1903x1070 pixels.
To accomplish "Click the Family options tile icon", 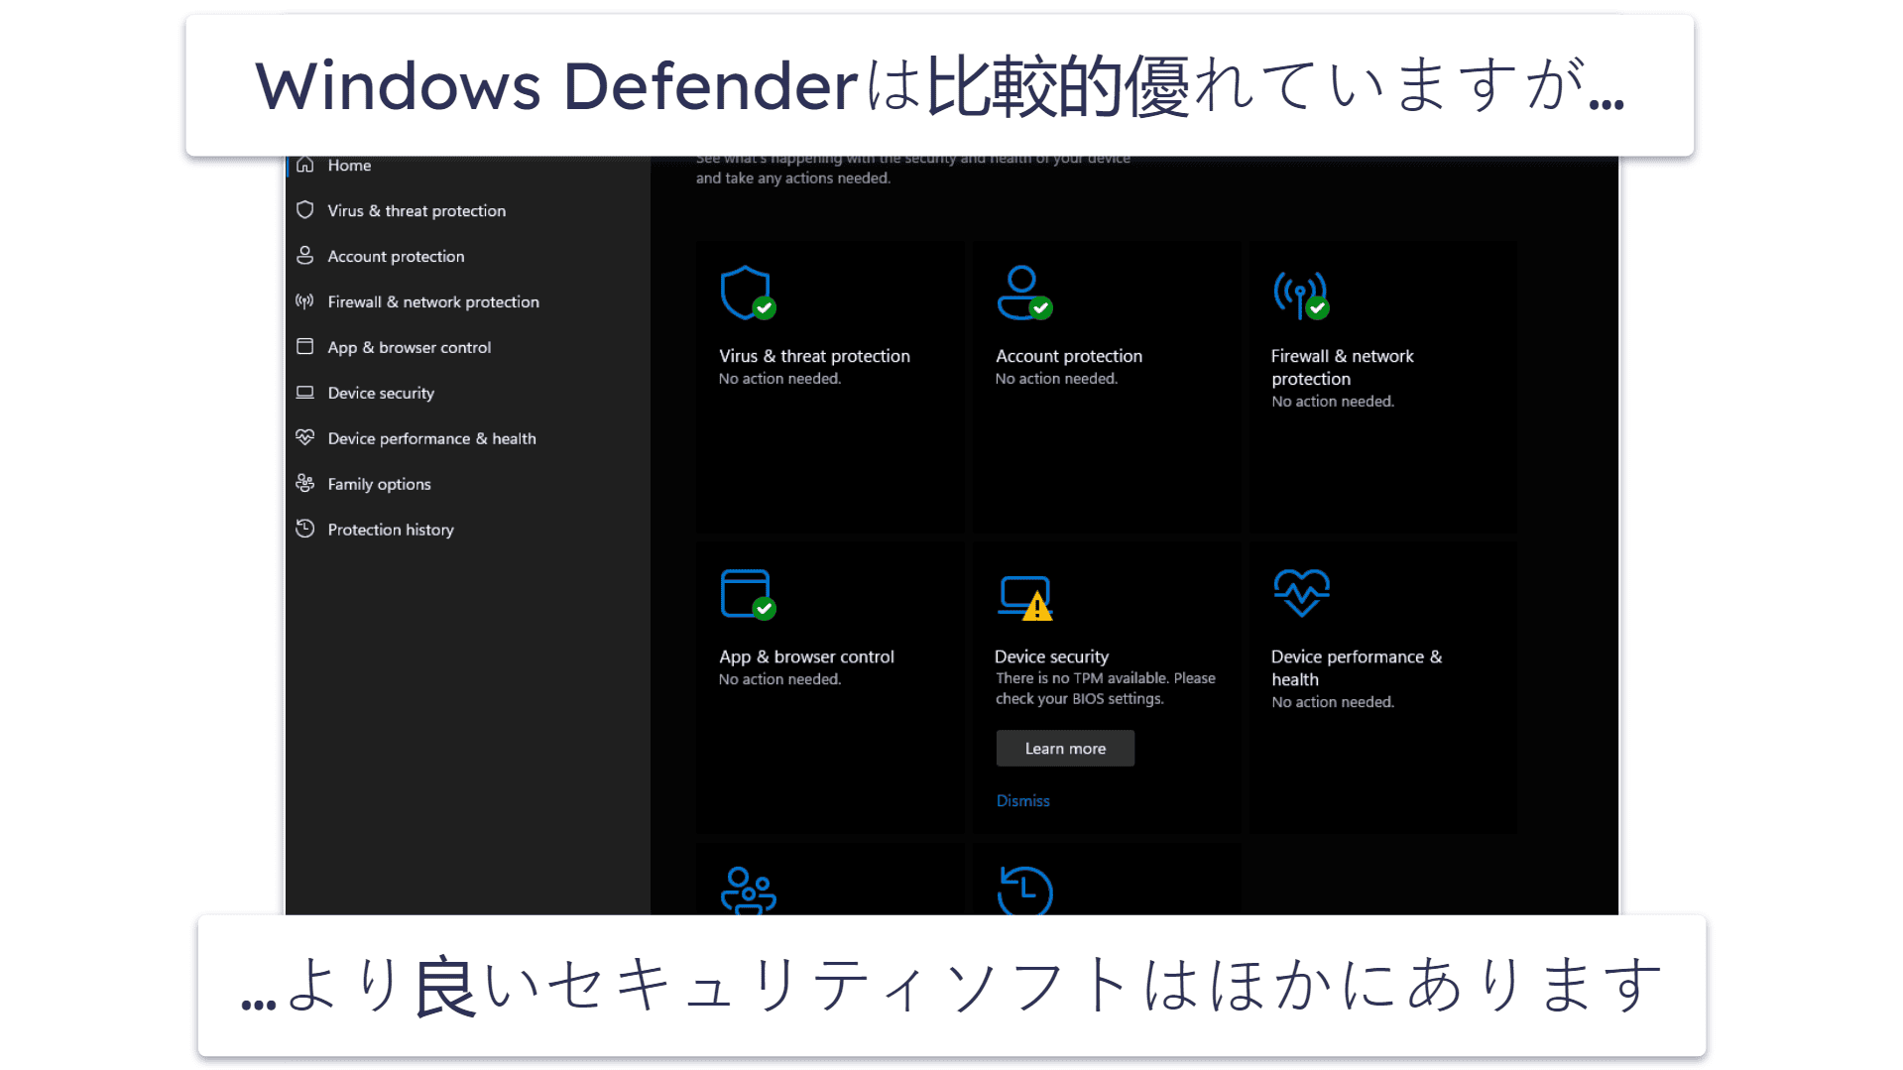I will click(748, 891).
